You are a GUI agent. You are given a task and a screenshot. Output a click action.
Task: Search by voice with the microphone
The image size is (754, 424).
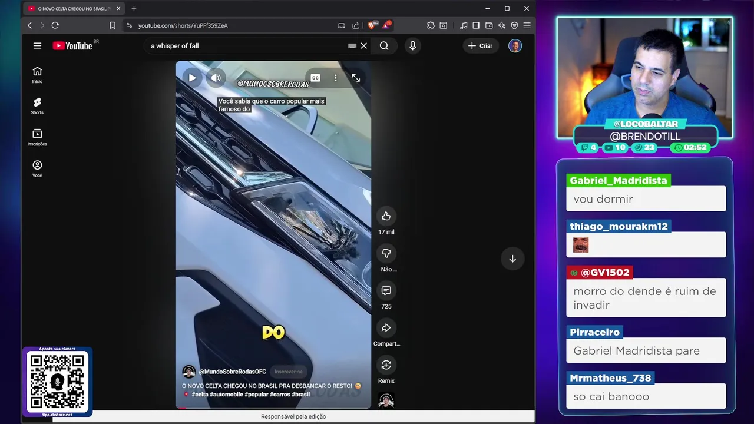click(x=412, y=46)
